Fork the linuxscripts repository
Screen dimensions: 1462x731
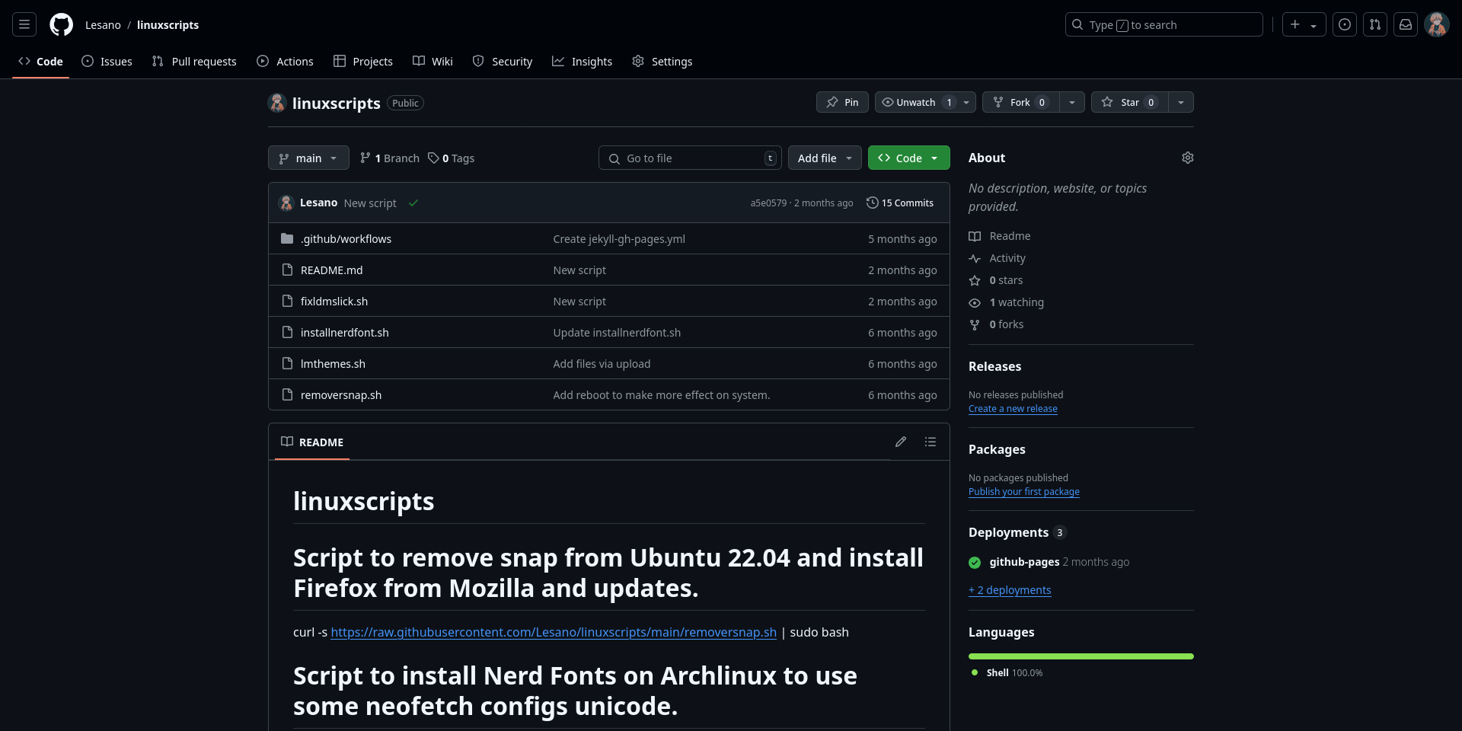click(1020, 102)
